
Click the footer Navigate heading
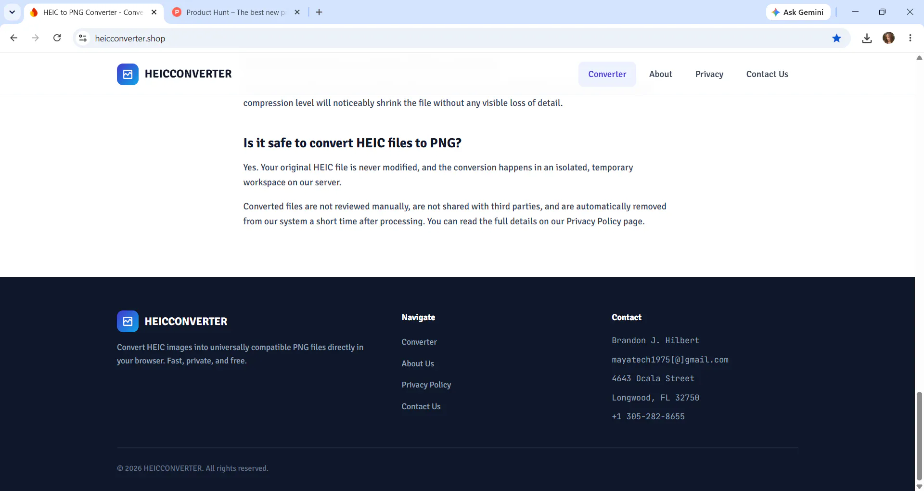pyautogui.click(x=418, y=317)
